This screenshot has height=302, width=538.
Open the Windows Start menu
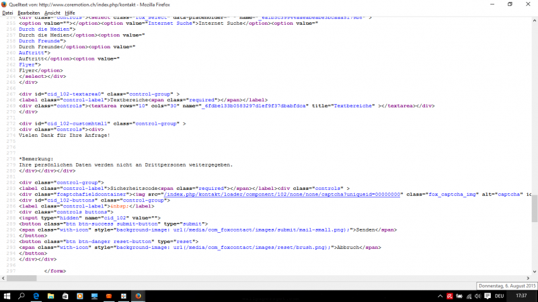click(7, 296)
